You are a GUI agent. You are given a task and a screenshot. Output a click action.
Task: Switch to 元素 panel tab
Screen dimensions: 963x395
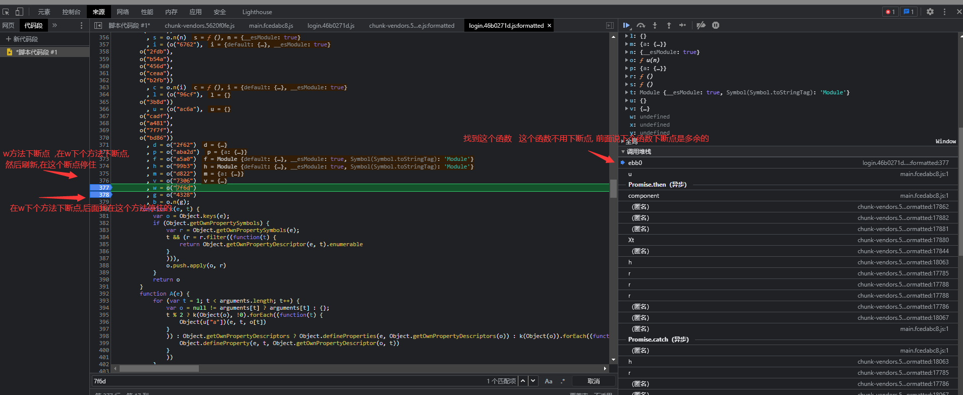coord(44,12)
